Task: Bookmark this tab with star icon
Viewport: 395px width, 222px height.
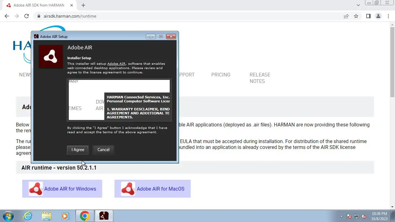Action: pos(356,16)
